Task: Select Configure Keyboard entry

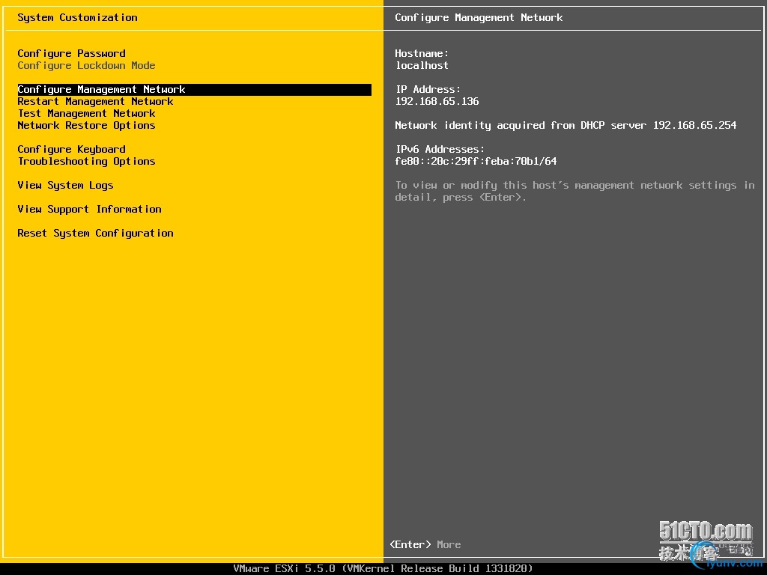Action: [x=71, y=150]
